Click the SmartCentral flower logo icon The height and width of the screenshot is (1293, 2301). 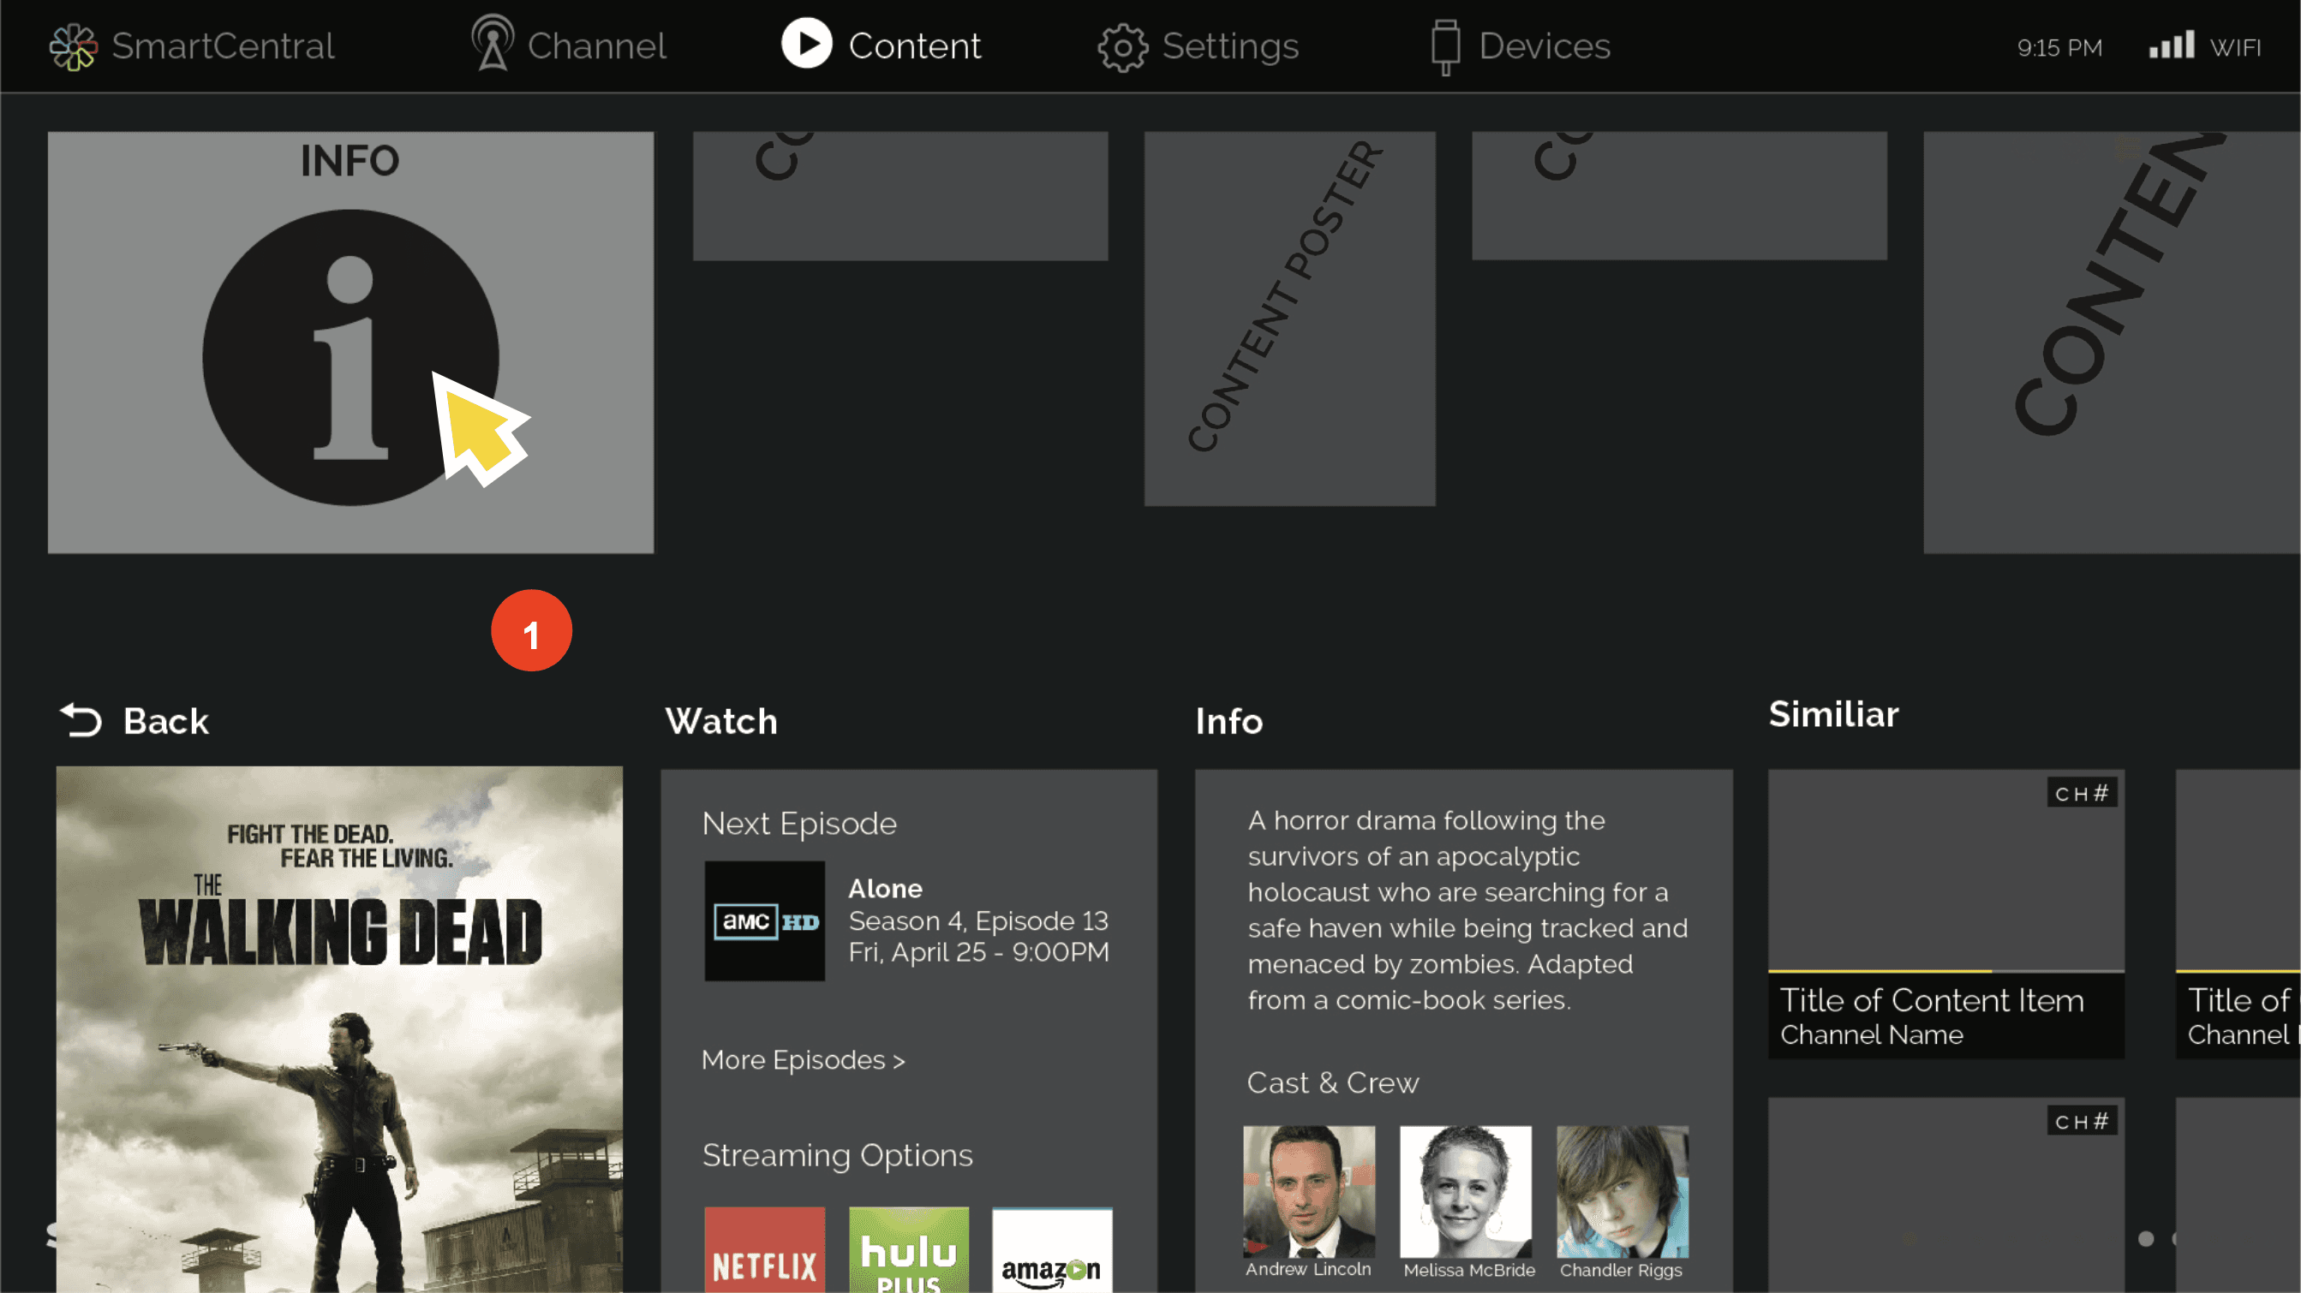pyautogui.click(x=74, y=46)
